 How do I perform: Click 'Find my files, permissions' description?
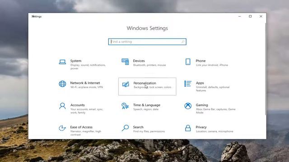(x=149, y=131)
